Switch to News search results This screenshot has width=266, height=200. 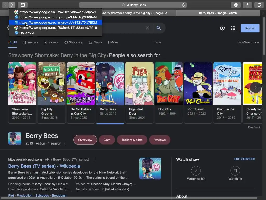[96, 42]
